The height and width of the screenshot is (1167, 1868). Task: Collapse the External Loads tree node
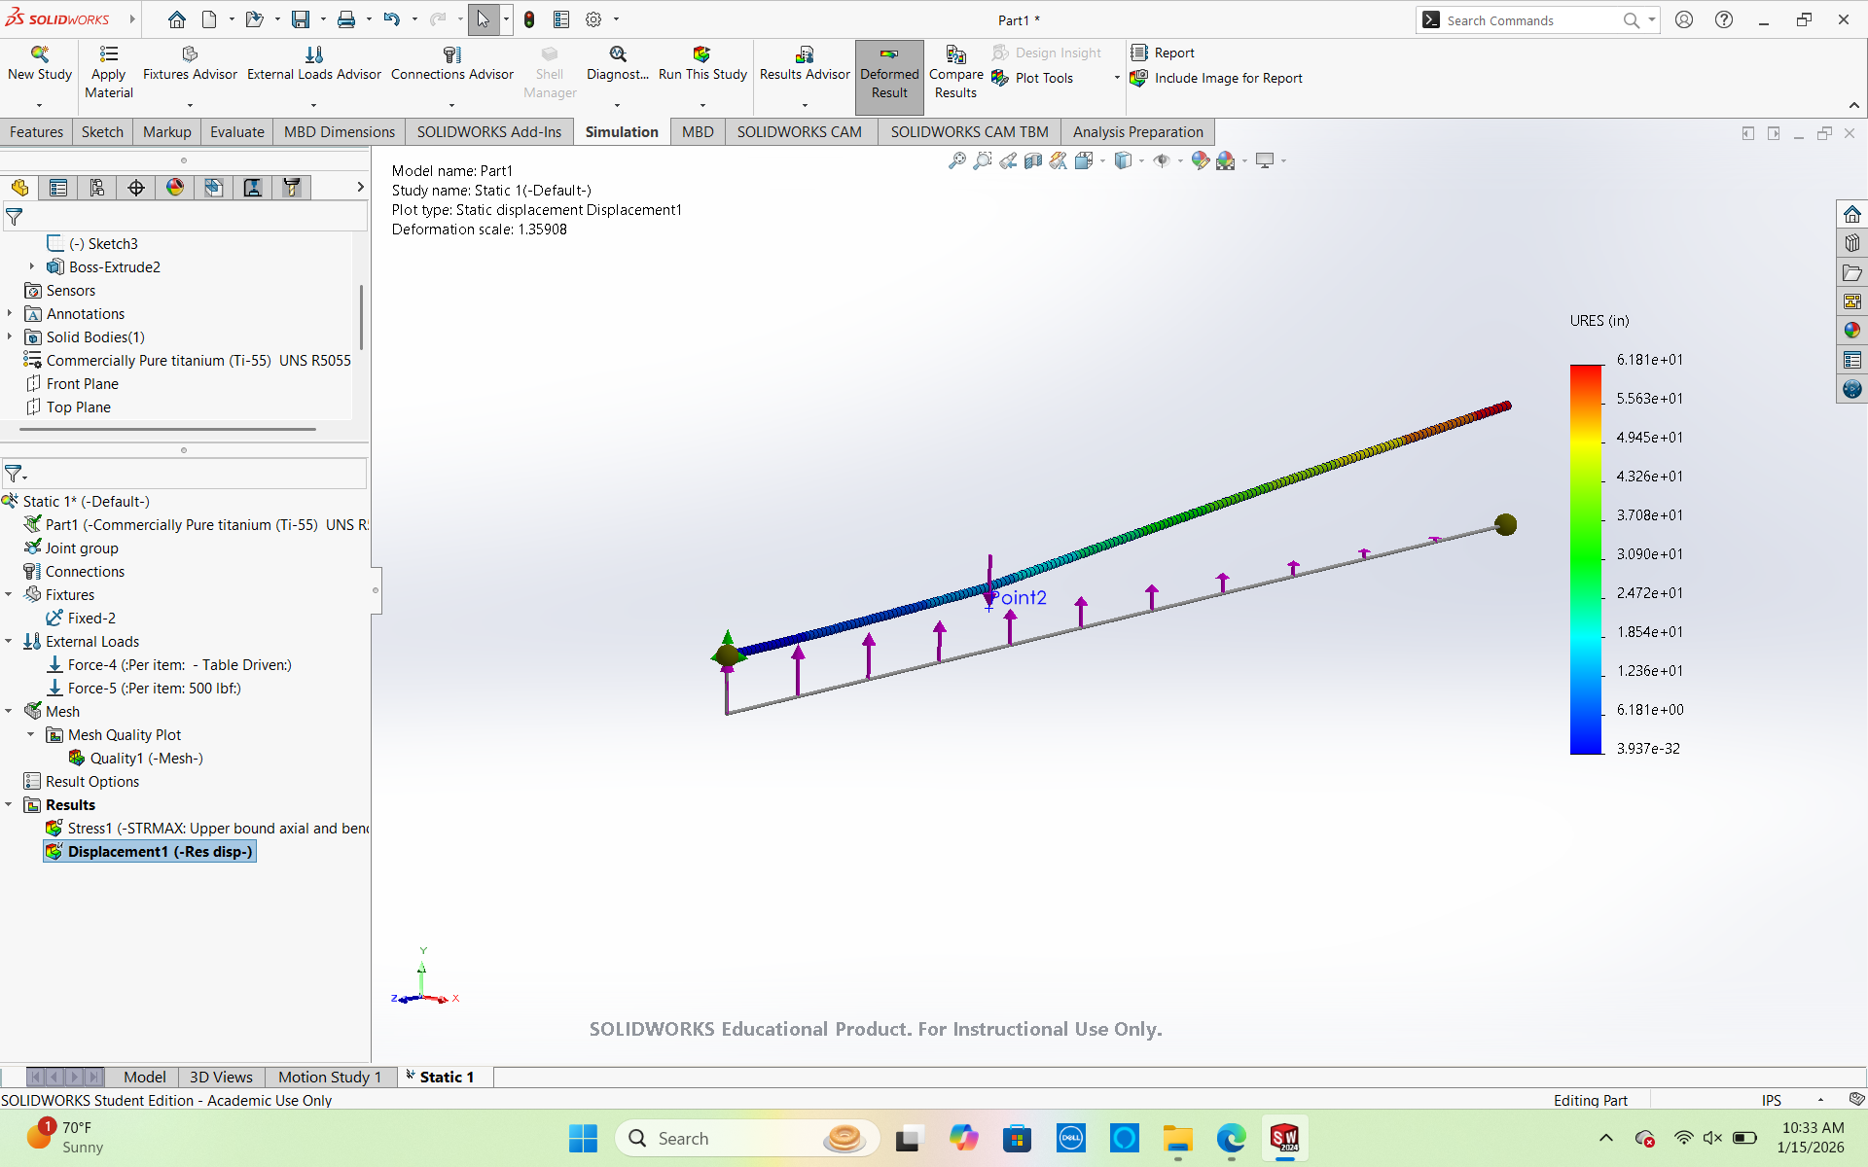coord(9,642)
